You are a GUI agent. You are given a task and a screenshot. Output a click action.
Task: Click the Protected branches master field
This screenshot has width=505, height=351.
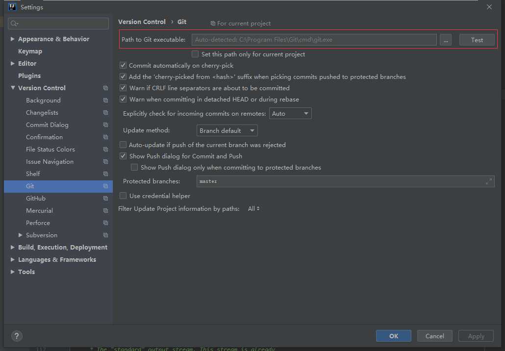click(x=345, y=181)
